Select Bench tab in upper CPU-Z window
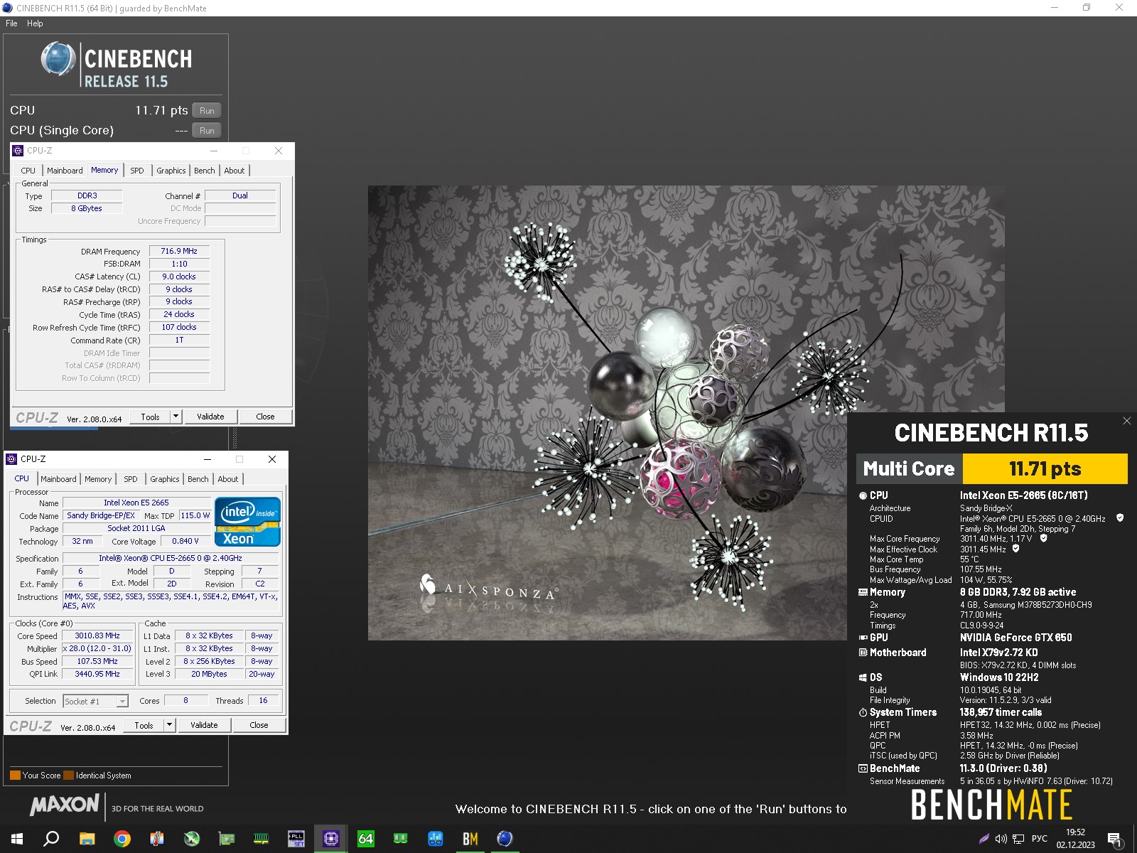 tap(204, 171)
